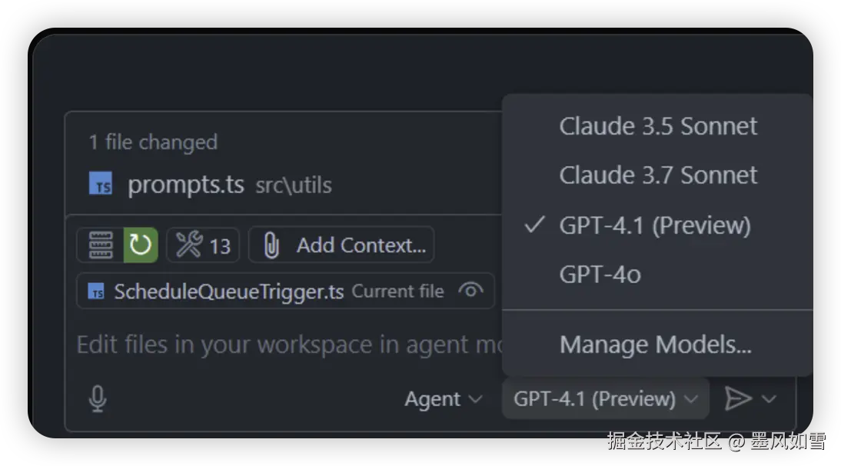Screen dimensions: 841x466
Task: Expand the send options chevron
Action: coord(770,399)
